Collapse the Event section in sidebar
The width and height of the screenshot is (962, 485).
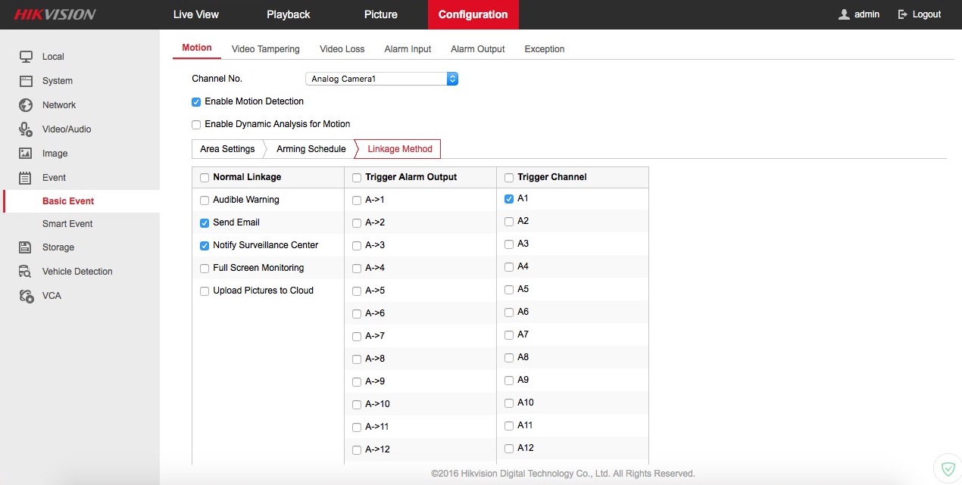pyautogui.click(x=54, y=178)
